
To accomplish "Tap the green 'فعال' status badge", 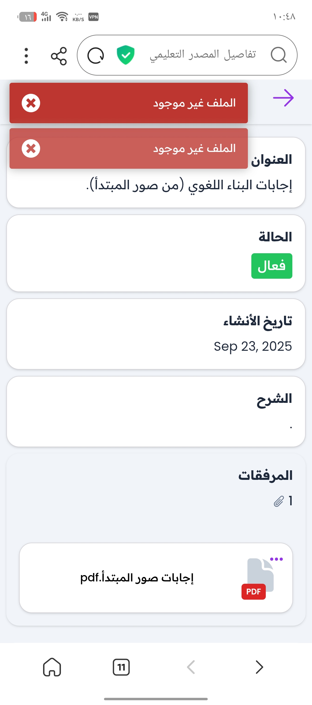I will click(x=272, y=266).
